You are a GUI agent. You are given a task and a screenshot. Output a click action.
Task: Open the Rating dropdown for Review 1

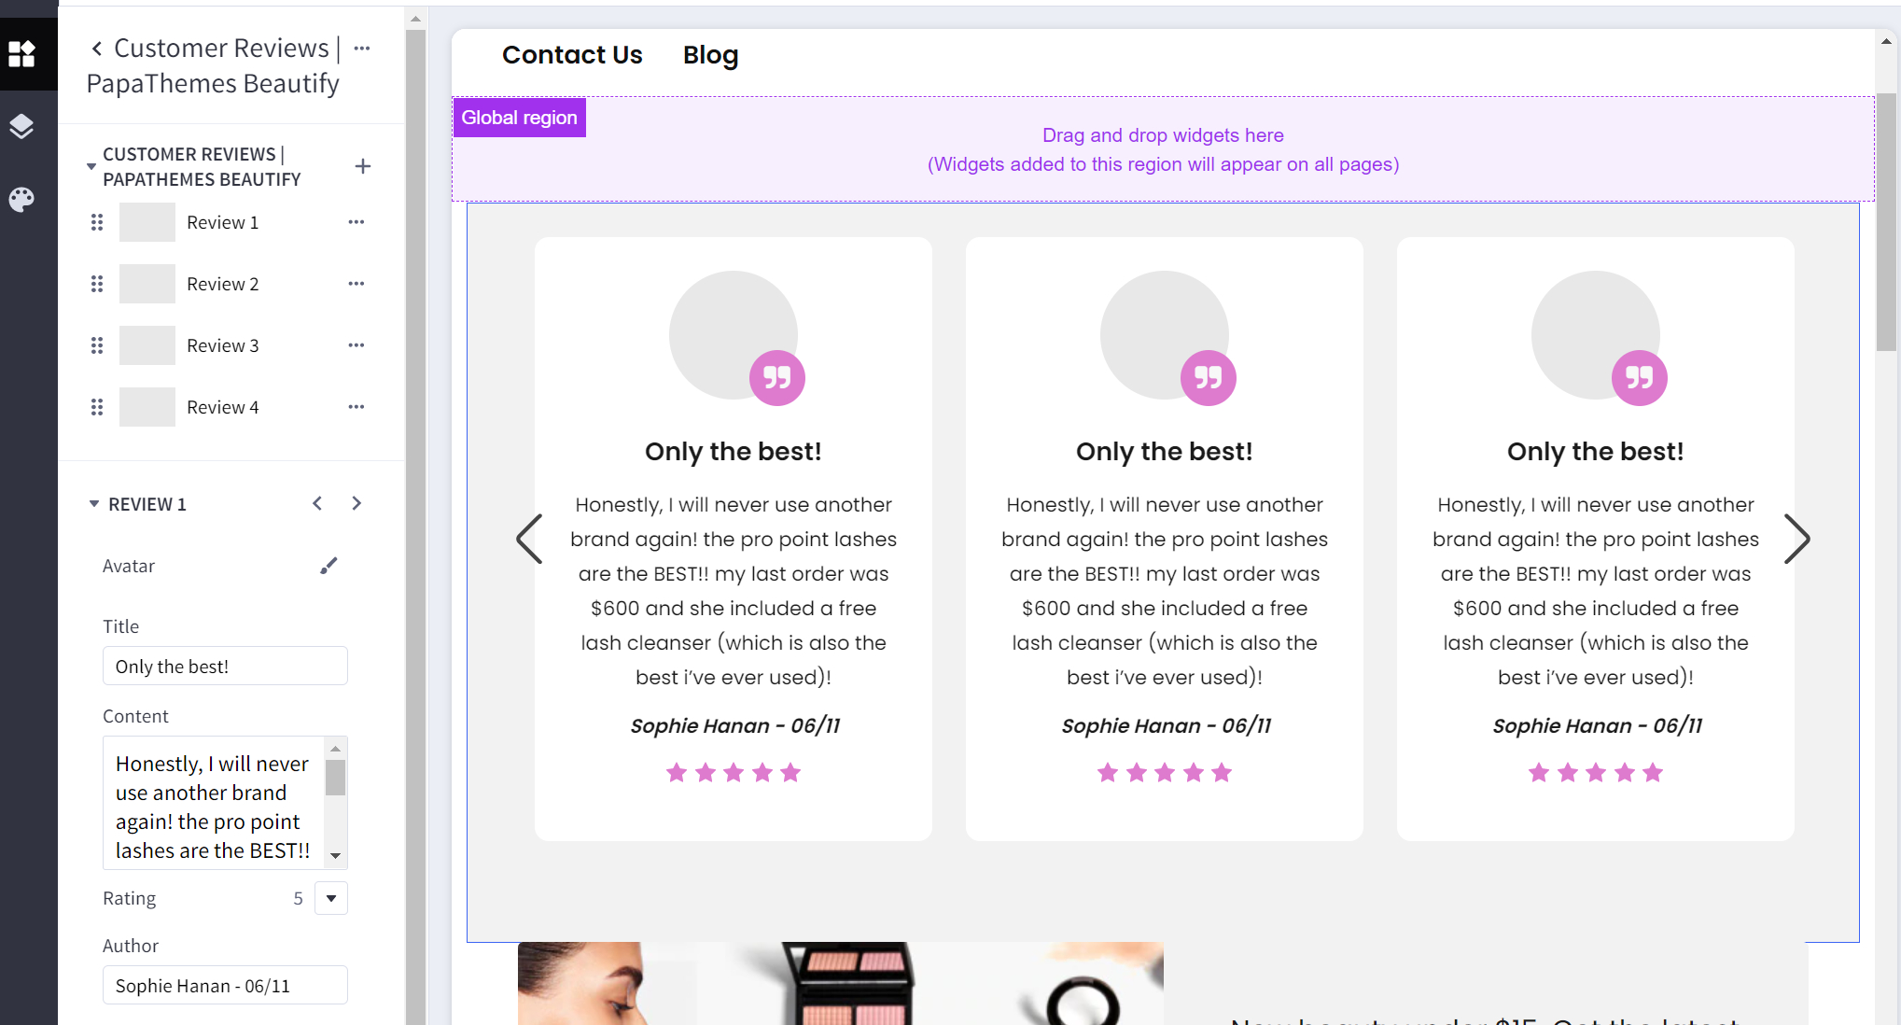click(329, 897)
